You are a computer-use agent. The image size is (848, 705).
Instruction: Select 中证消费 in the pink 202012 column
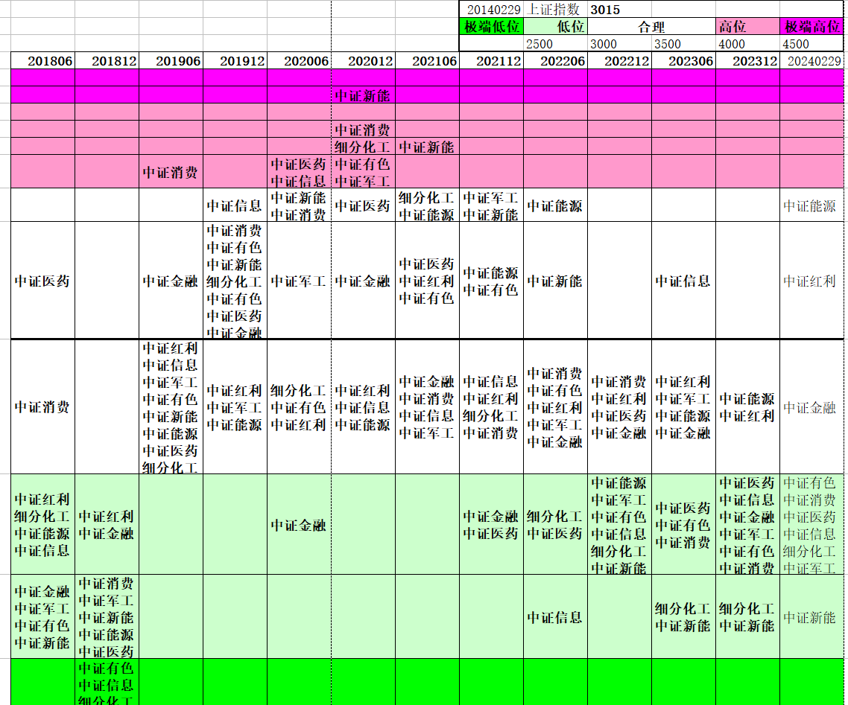(x=362, y=130)
